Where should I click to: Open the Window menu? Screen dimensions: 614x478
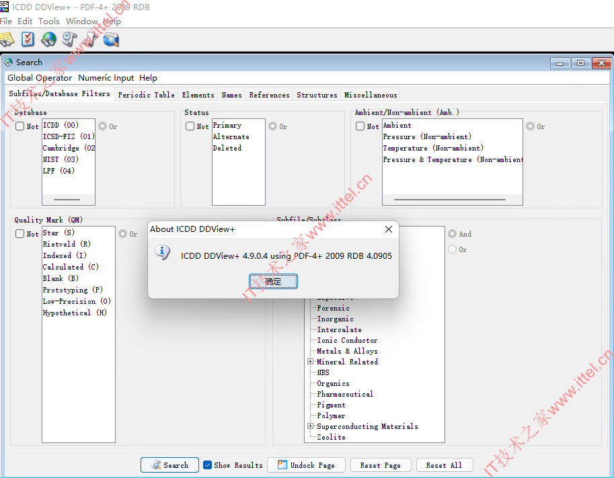point(81,21)
